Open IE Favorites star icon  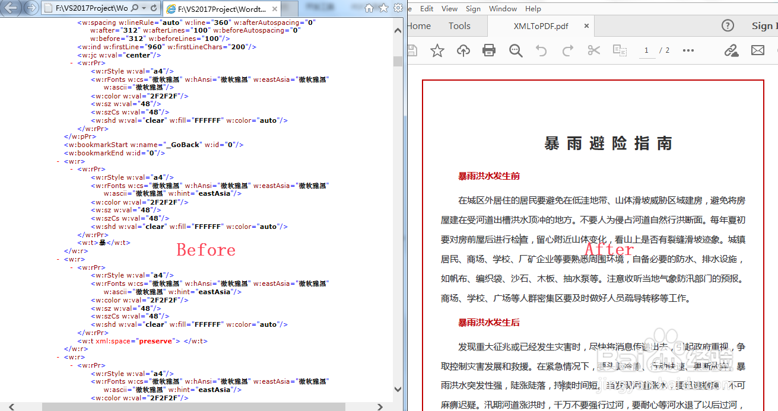(x=383, y=8)
